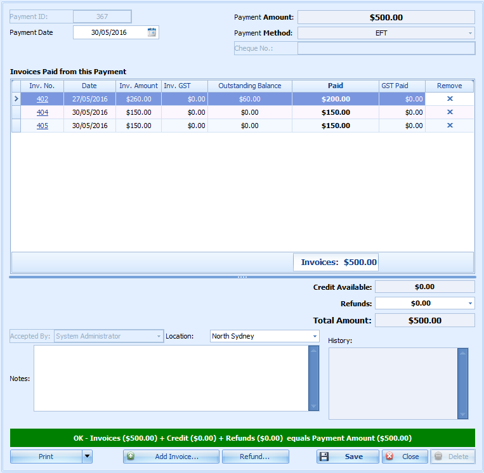This screenshot has height=473, width=484.
Task: Open invoice 402 link
Action: 43,99
